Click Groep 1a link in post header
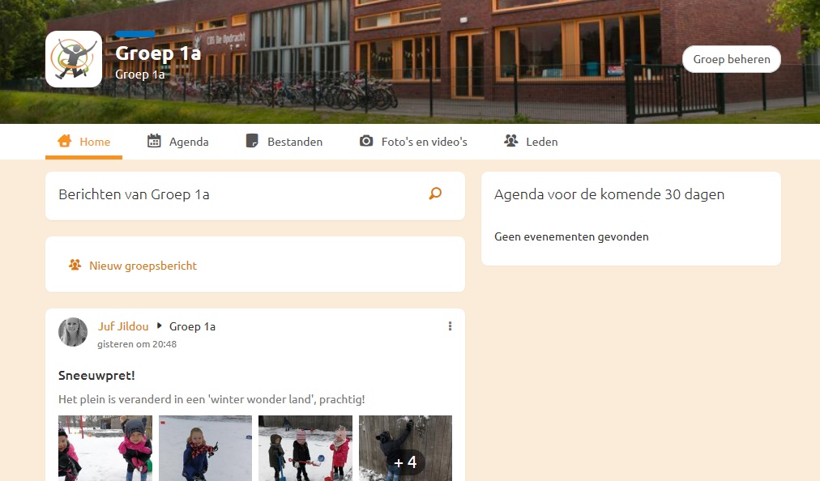 tap(193, 327)
